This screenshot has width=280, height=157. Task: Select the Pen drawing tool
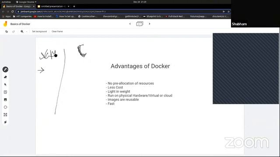click(x=5, y=69)
